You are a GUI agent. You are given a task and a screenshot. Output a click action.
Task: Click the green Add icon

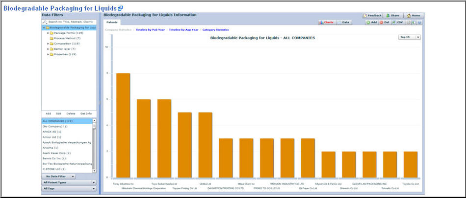(x=368, y=22)
